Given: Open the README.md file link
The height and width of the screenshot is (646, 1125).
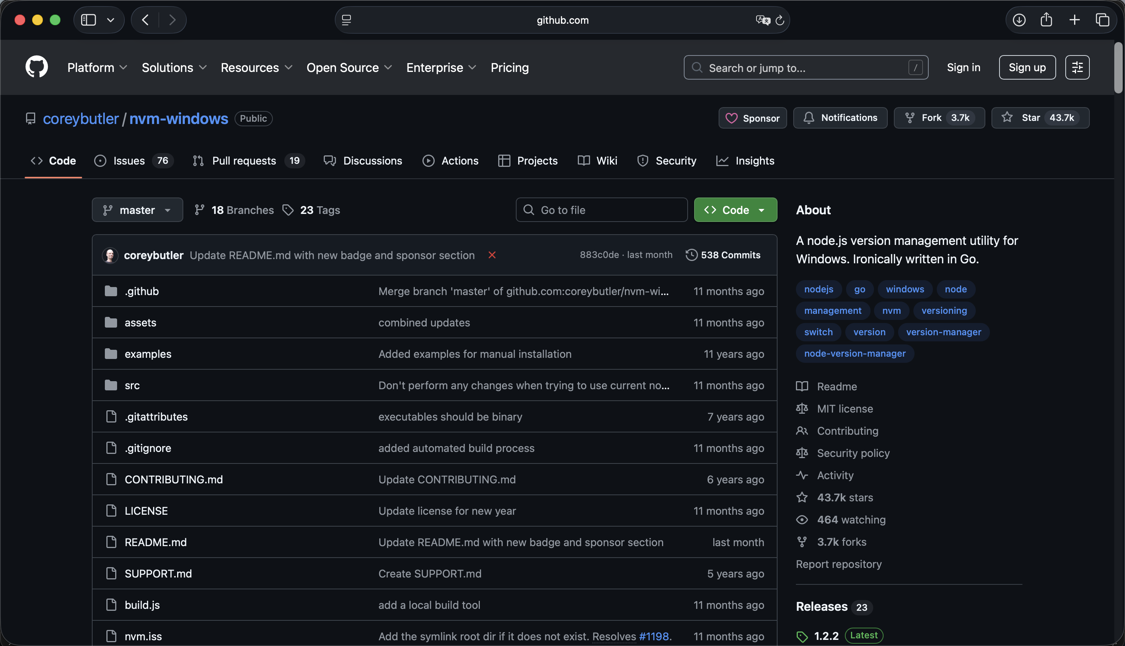Looking at the screenshot, I should tap(155, 542).
